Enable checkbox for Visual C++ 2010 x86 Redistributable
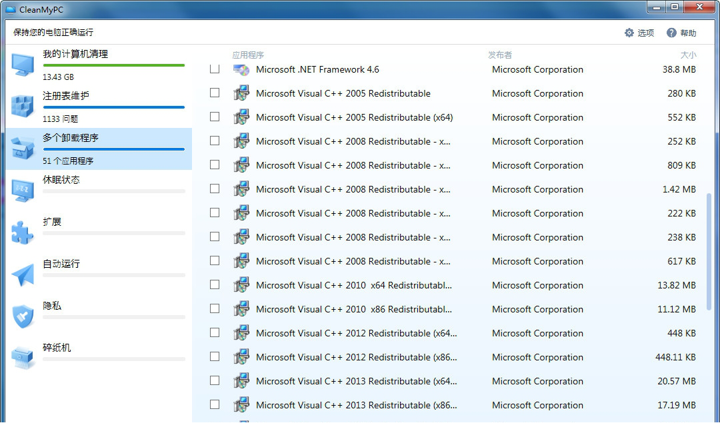 pos(215,308)
